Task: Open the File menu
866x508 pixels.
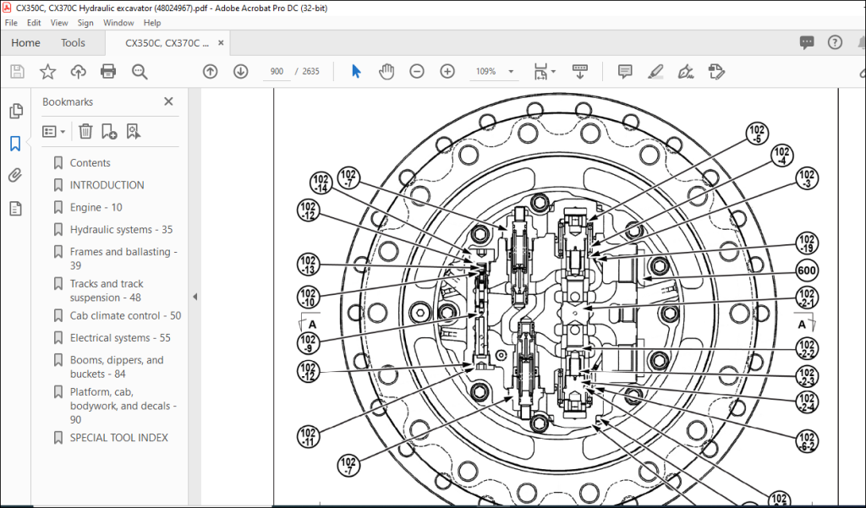Action: coord(11,23)
